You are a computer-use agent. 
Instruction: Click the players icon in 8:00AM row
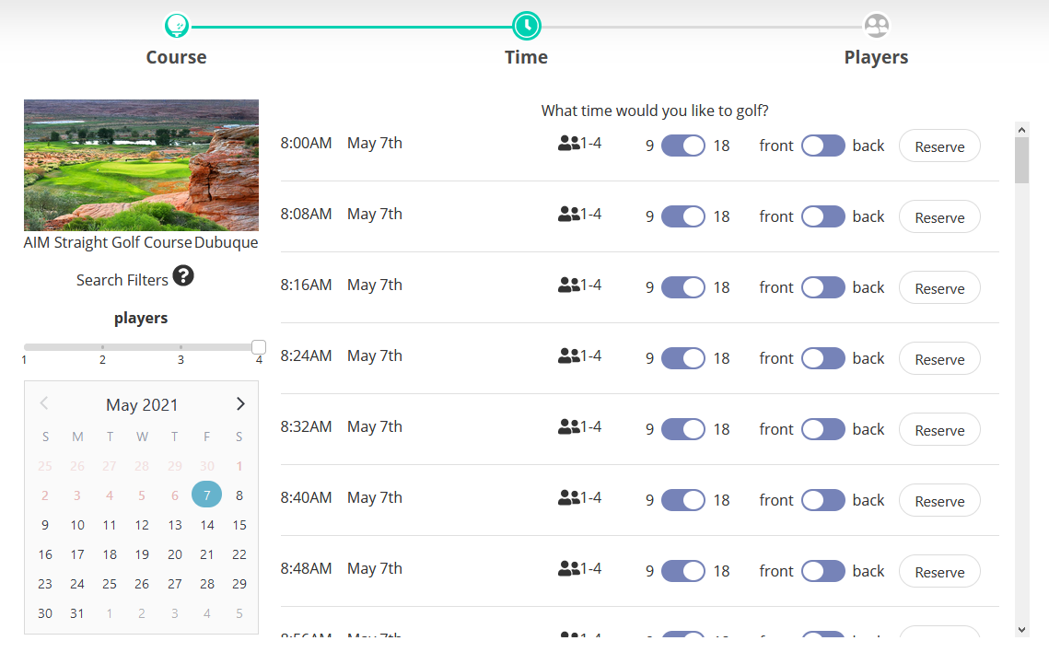click(x=568, y=143)
